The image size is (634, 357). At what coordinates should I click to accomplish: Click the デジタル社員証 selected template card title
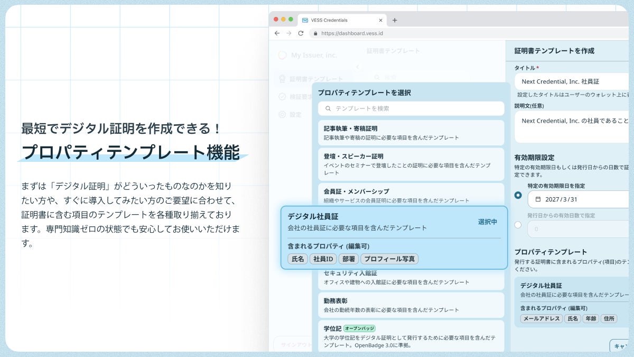(x=313, y=216)
